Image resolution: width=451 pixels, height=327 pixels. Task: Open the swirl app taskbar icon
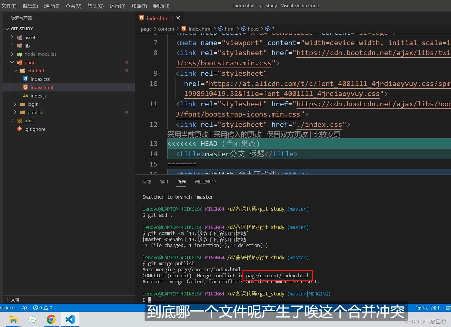(x=32, y=319)
